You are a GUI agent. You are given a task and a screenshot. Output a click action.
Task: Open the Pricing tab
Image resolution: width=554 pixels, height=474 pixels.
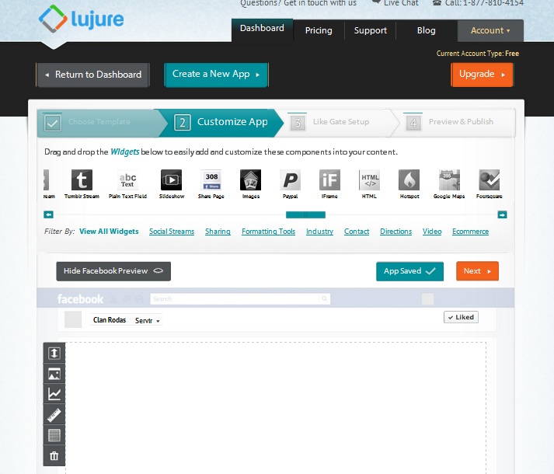pyautogui.click(x=319, y=30)
